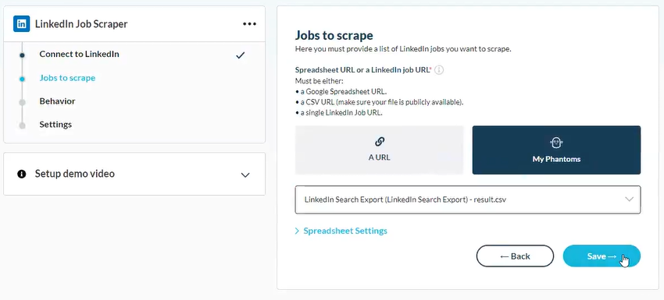Open the Settings step
Image resolution: width=664 pixels, height=300 pixels.
[x=55, y=124]
